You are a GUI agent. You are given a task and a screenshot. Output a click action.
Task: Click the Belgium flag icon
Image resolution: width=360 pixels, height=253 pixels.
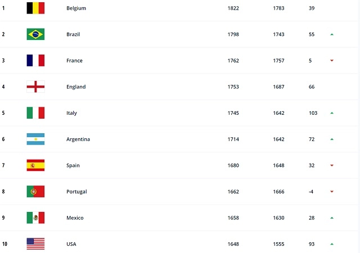point(35,8)
